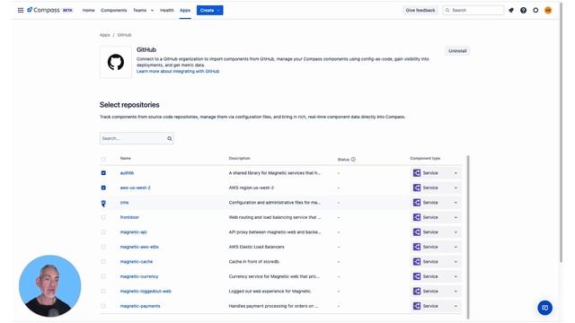Check the magnetic-loggedout-web repository checkbox
This screenshot has width=575, height=323.
103,291
